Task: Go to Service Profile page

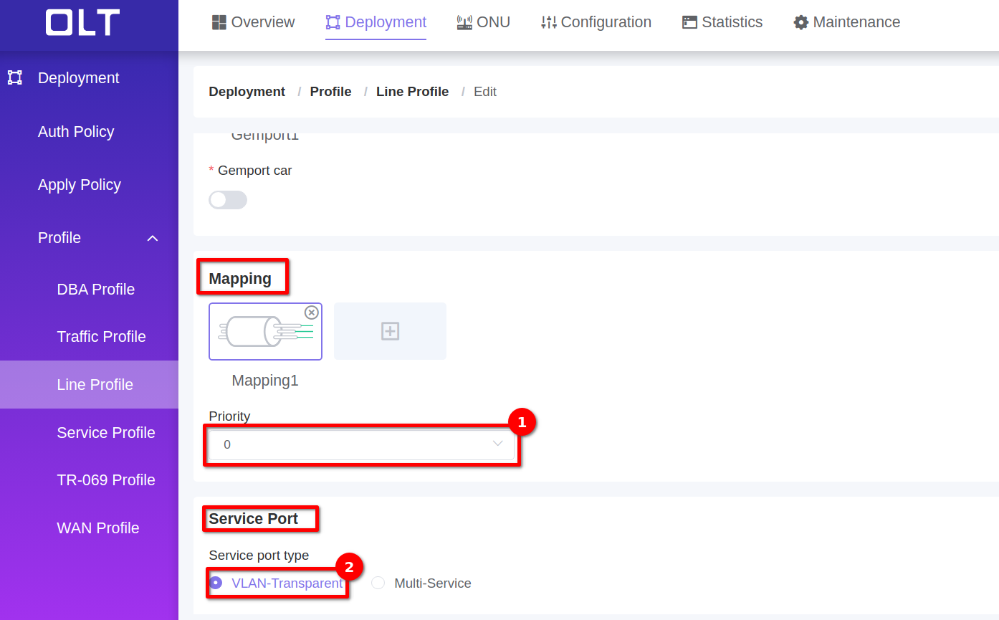Action: click(106, 433)
